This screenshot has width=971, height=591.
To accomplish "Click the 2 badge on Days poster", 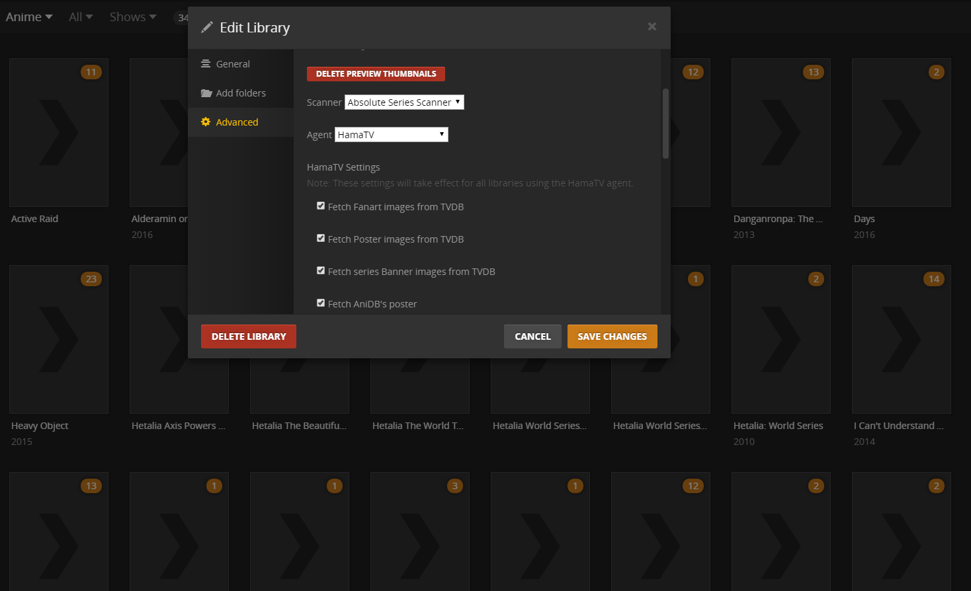I will tap(936, 72).
